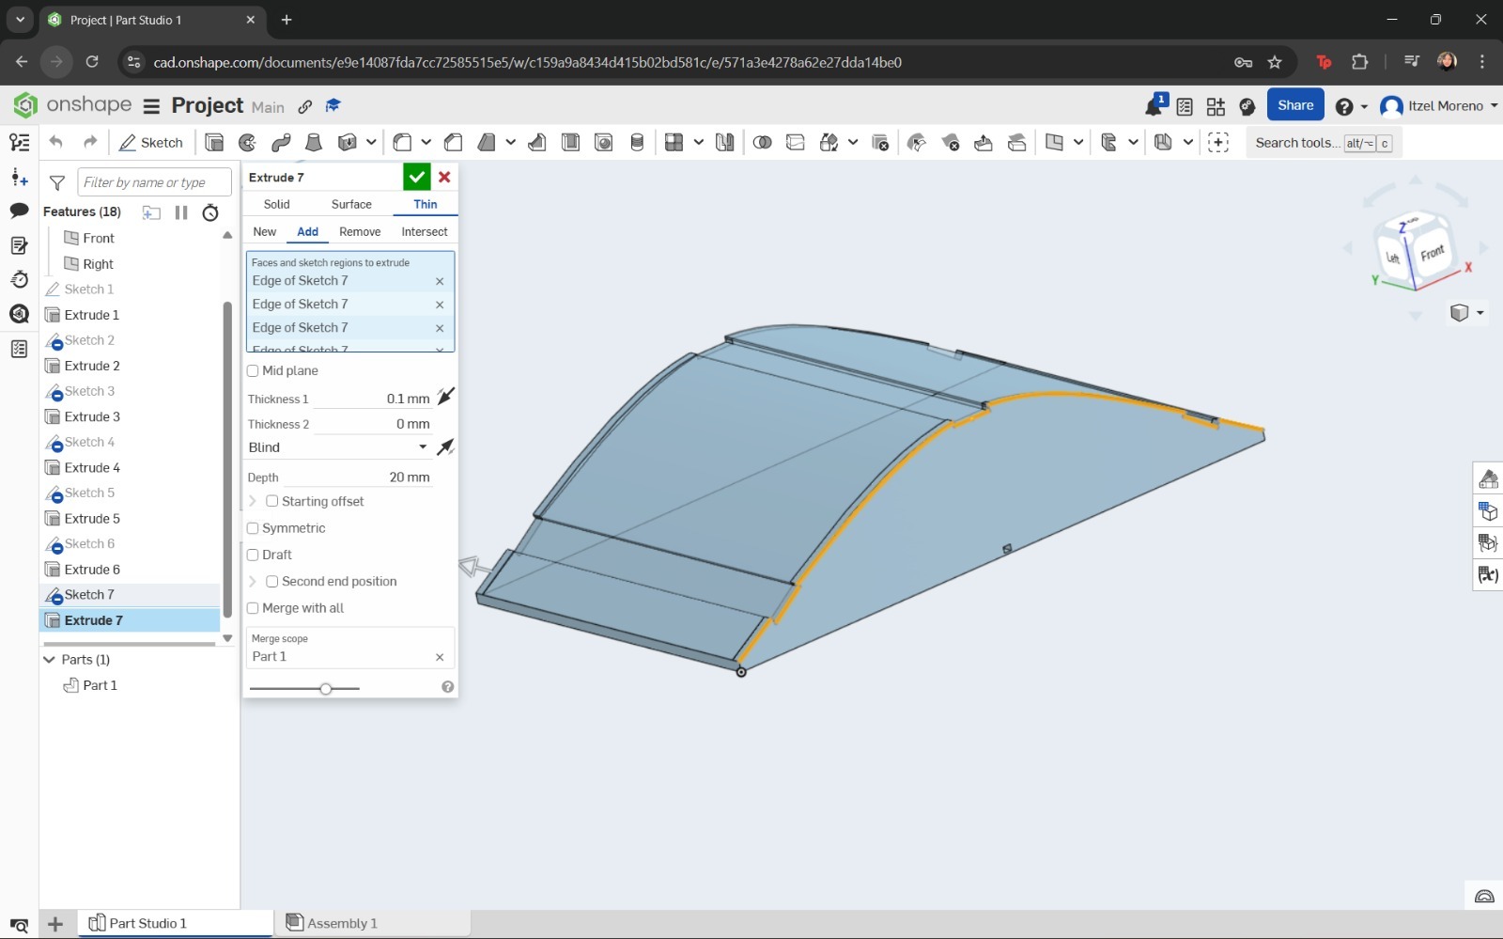Select the Sweep tool
This screenshot has width=1503, height=939.
coord(282,142)
